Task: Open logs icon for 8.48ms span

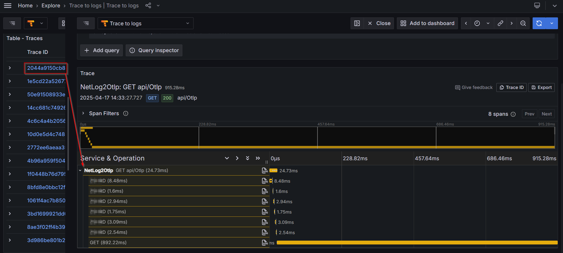Action: pyautogui.click(x=265, y=181)
